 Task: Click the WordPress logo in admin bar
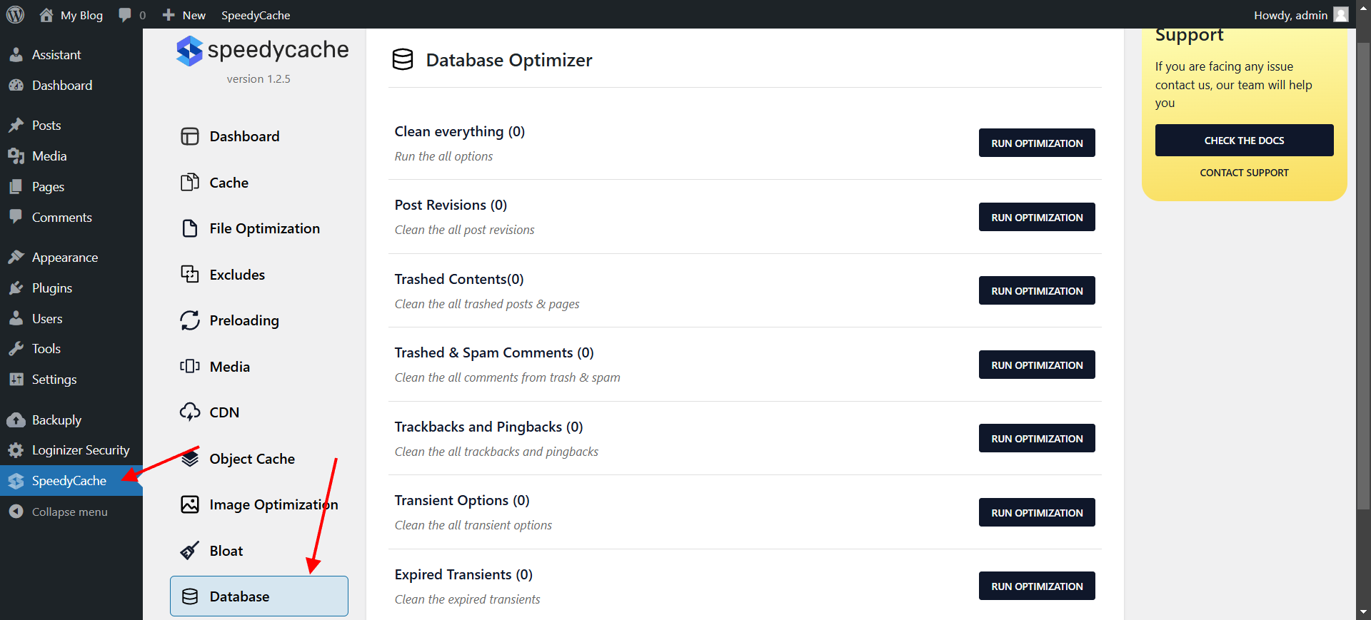click(x=15, y=15)
